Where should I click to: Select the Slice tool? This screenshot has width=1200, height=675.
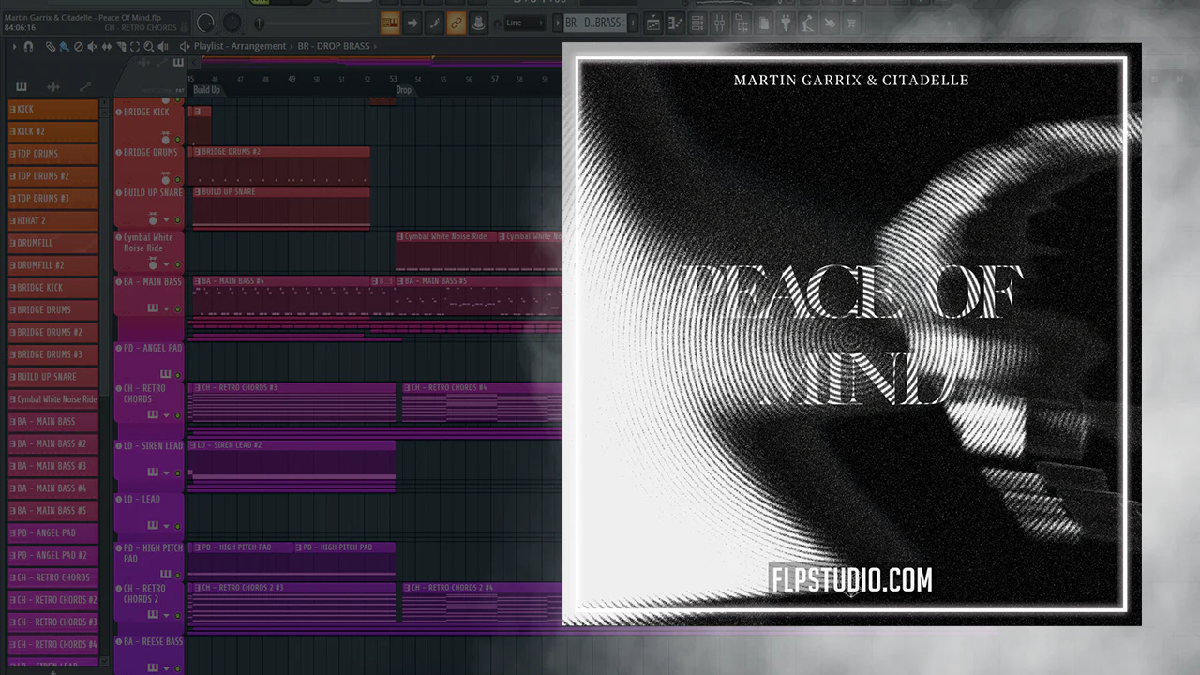tap(120, 46)
